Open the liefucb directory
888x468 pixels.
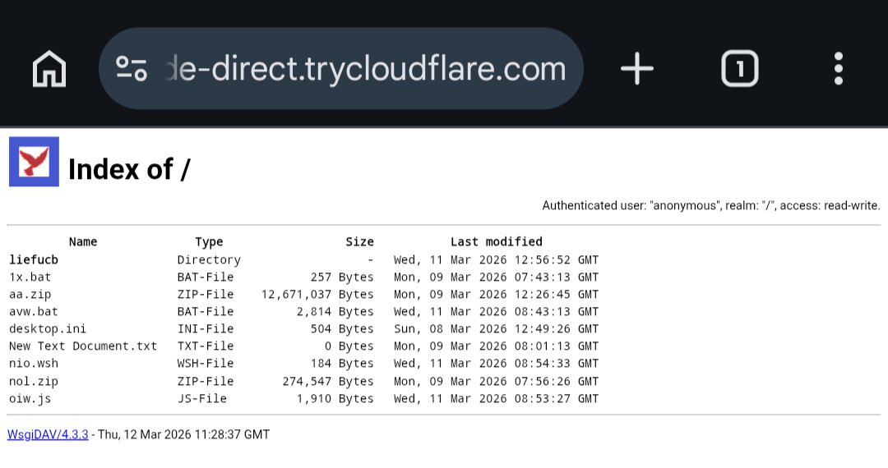34,260
